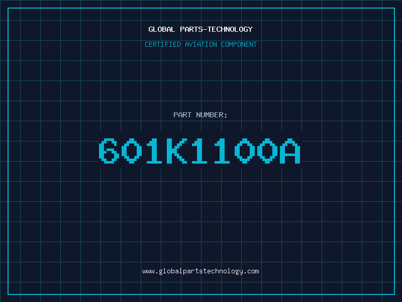
Task: Select the CERTIFIED AVIATION COMPONENT subtitle
Action: [x=200, y=44]
